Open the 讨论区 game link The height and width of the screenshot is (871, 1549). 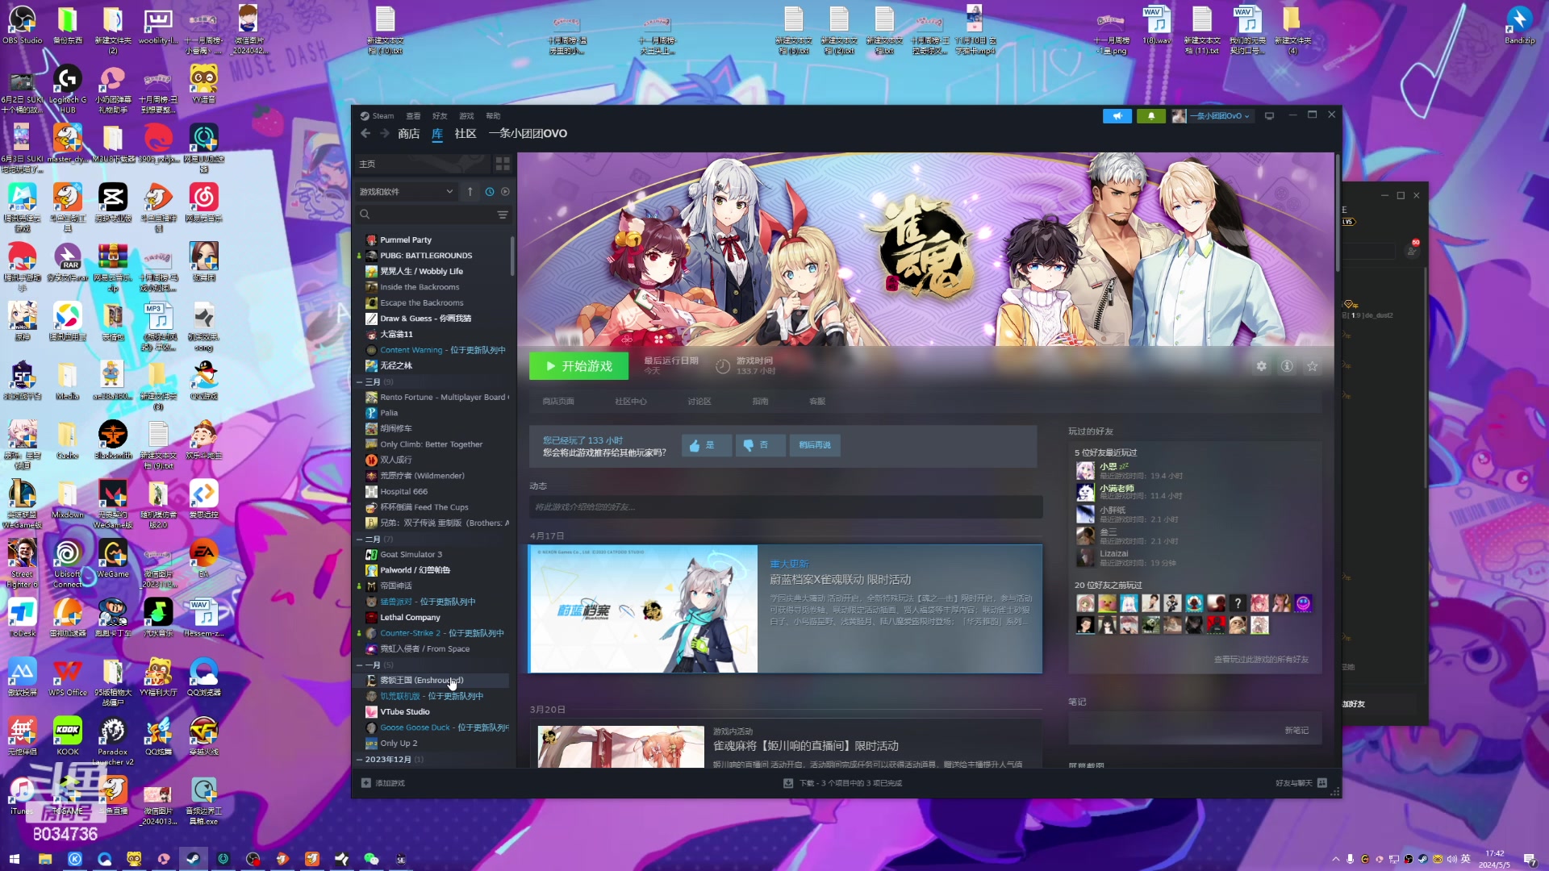(x=699, y=402)
